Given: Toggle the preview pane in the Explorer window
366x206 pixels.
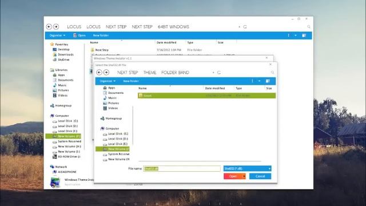Looking at the screenshot, I should tap(304, 35).
